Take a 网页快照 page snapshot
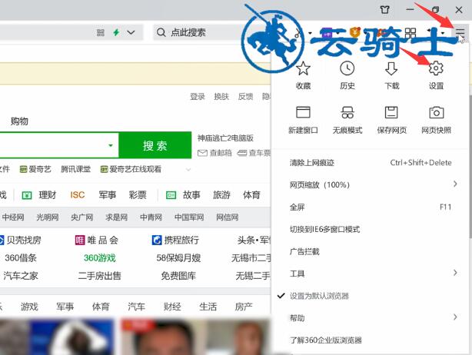The width and height of the screenshot is (472, 355). click(436, 112)
